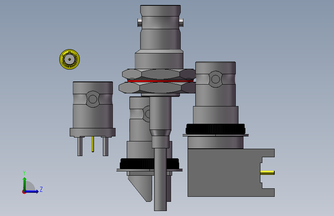Select the yellow center pin of left connector
The height and width of the screenshot is (216, 334).
(93, 144)
